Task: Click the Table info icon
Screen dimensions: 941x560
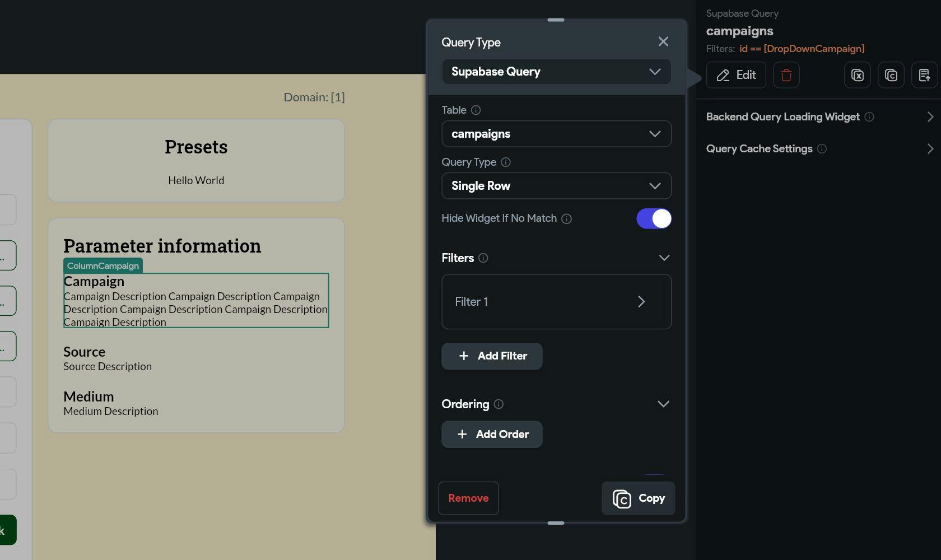Action: pos(476,110)
